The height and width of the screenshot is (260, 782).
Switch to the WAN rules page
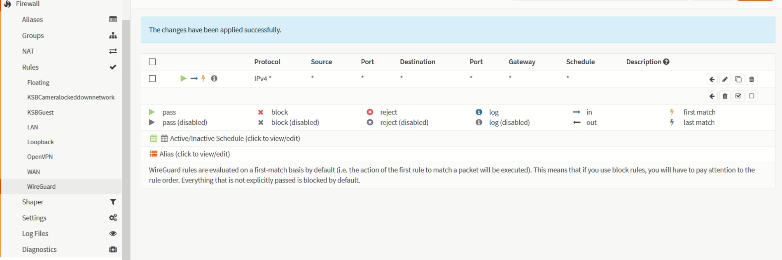coord(34,172)
